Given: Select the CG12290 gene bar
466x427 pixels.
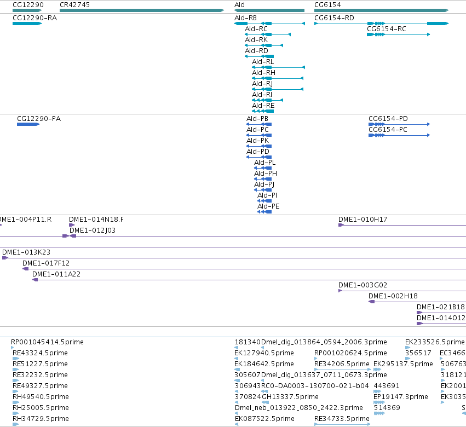Looking at the screenshot, I should [x=27, y=10].
